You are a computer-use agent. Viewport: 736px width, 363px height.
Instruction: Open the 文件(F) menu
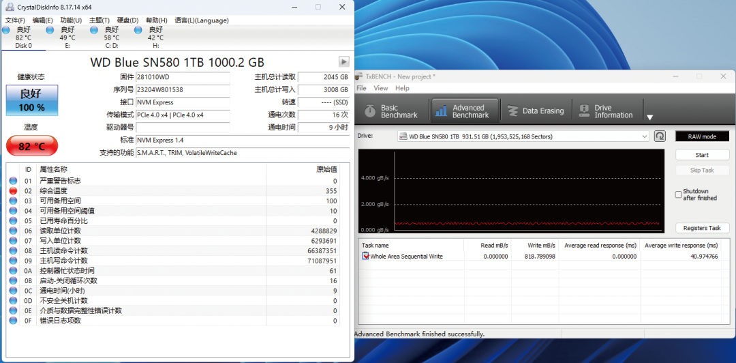click(x=15, y=20)
